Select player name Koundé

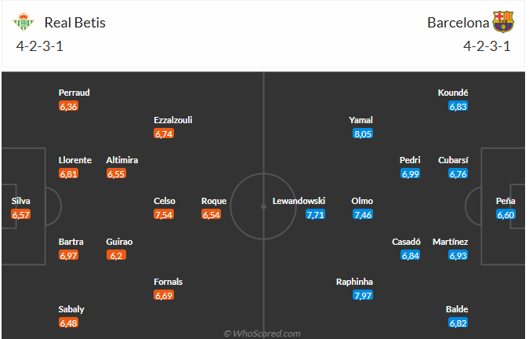(x=453, y=93)
